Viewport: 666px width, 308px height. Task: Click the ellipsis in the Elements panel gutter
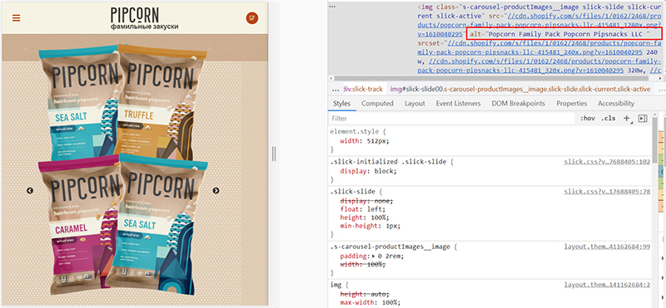pyautogui.click(x=332, y=7)
